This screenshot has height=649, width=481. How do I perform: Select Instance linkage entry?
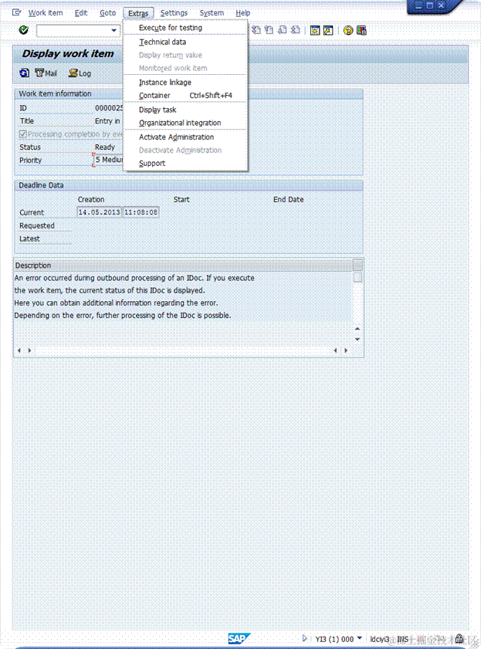click(185, 83)
